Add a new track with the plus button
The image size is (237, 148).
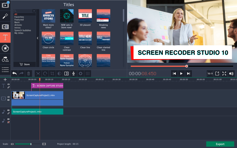coord(5,80)
